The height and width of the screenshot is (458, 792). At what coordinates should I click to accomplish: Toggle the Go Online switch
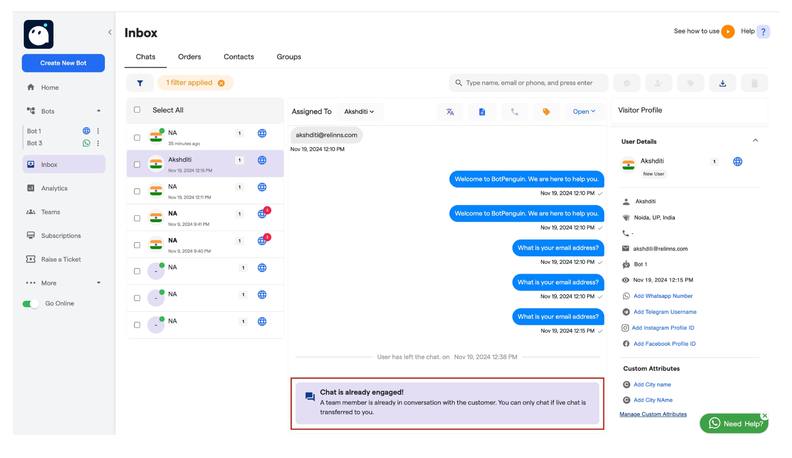[31, 304]
